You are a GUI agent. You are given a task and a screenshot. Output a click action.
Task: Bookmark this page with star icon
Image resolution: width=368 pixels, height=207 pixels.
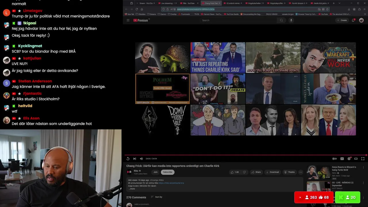[x=327, y=9]
